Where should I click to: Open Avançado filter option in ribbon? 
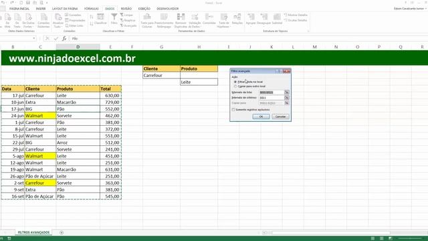[128, 25]
